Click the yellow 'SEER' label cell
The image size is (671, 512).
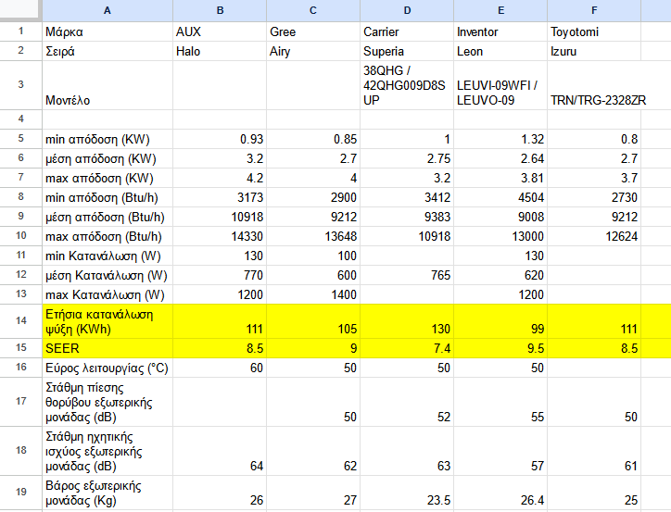coord(108,348)
